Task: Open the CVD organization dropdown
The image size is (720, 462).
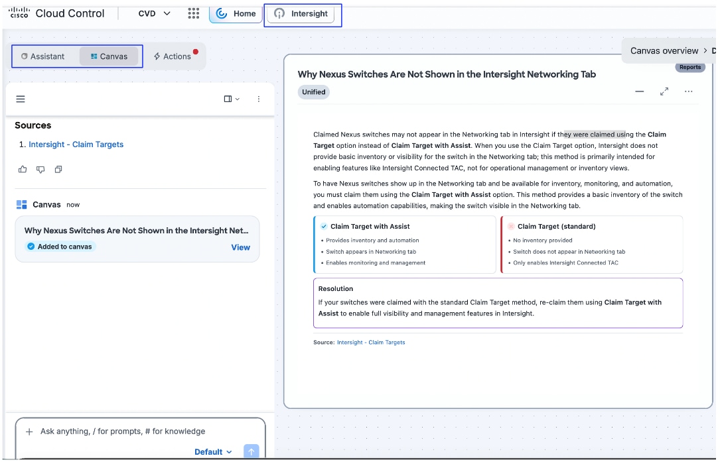Action: coord(154,14)
